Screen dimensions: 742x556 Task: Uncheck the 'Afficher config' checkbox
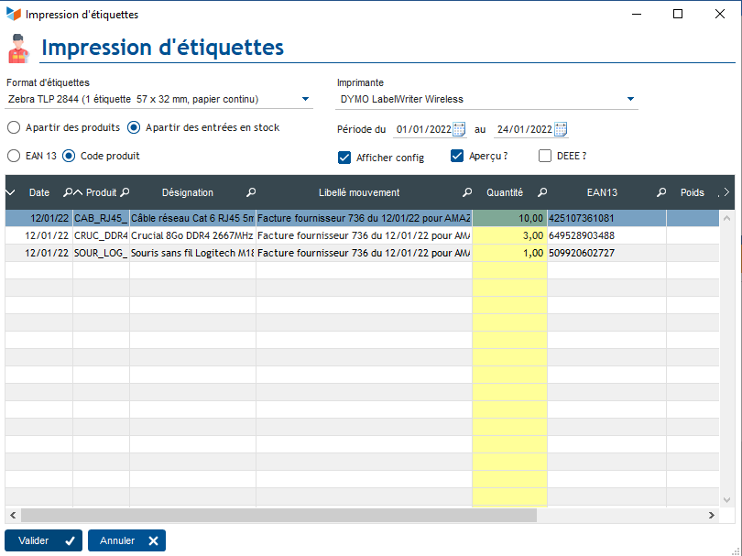344,157
